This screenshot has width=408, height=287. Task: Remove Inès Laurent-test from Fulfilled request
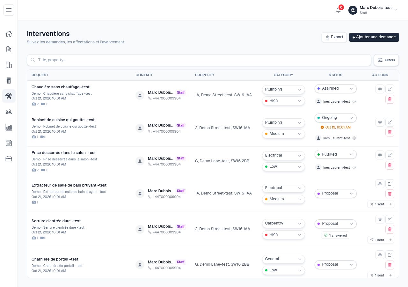point(354,167)
